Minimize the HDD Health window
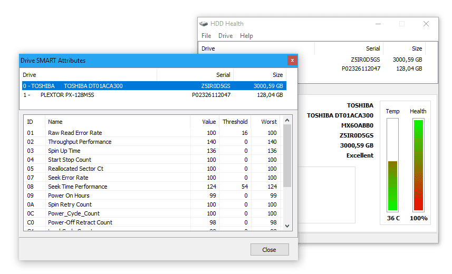The image size is (452, 274). pos(378,24)
